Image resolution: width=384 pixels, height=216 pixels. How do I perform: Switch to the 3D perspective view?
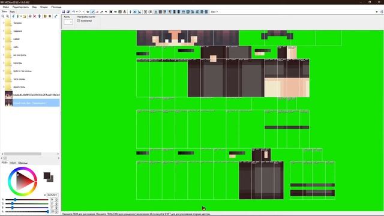click(x=130, y=12)
